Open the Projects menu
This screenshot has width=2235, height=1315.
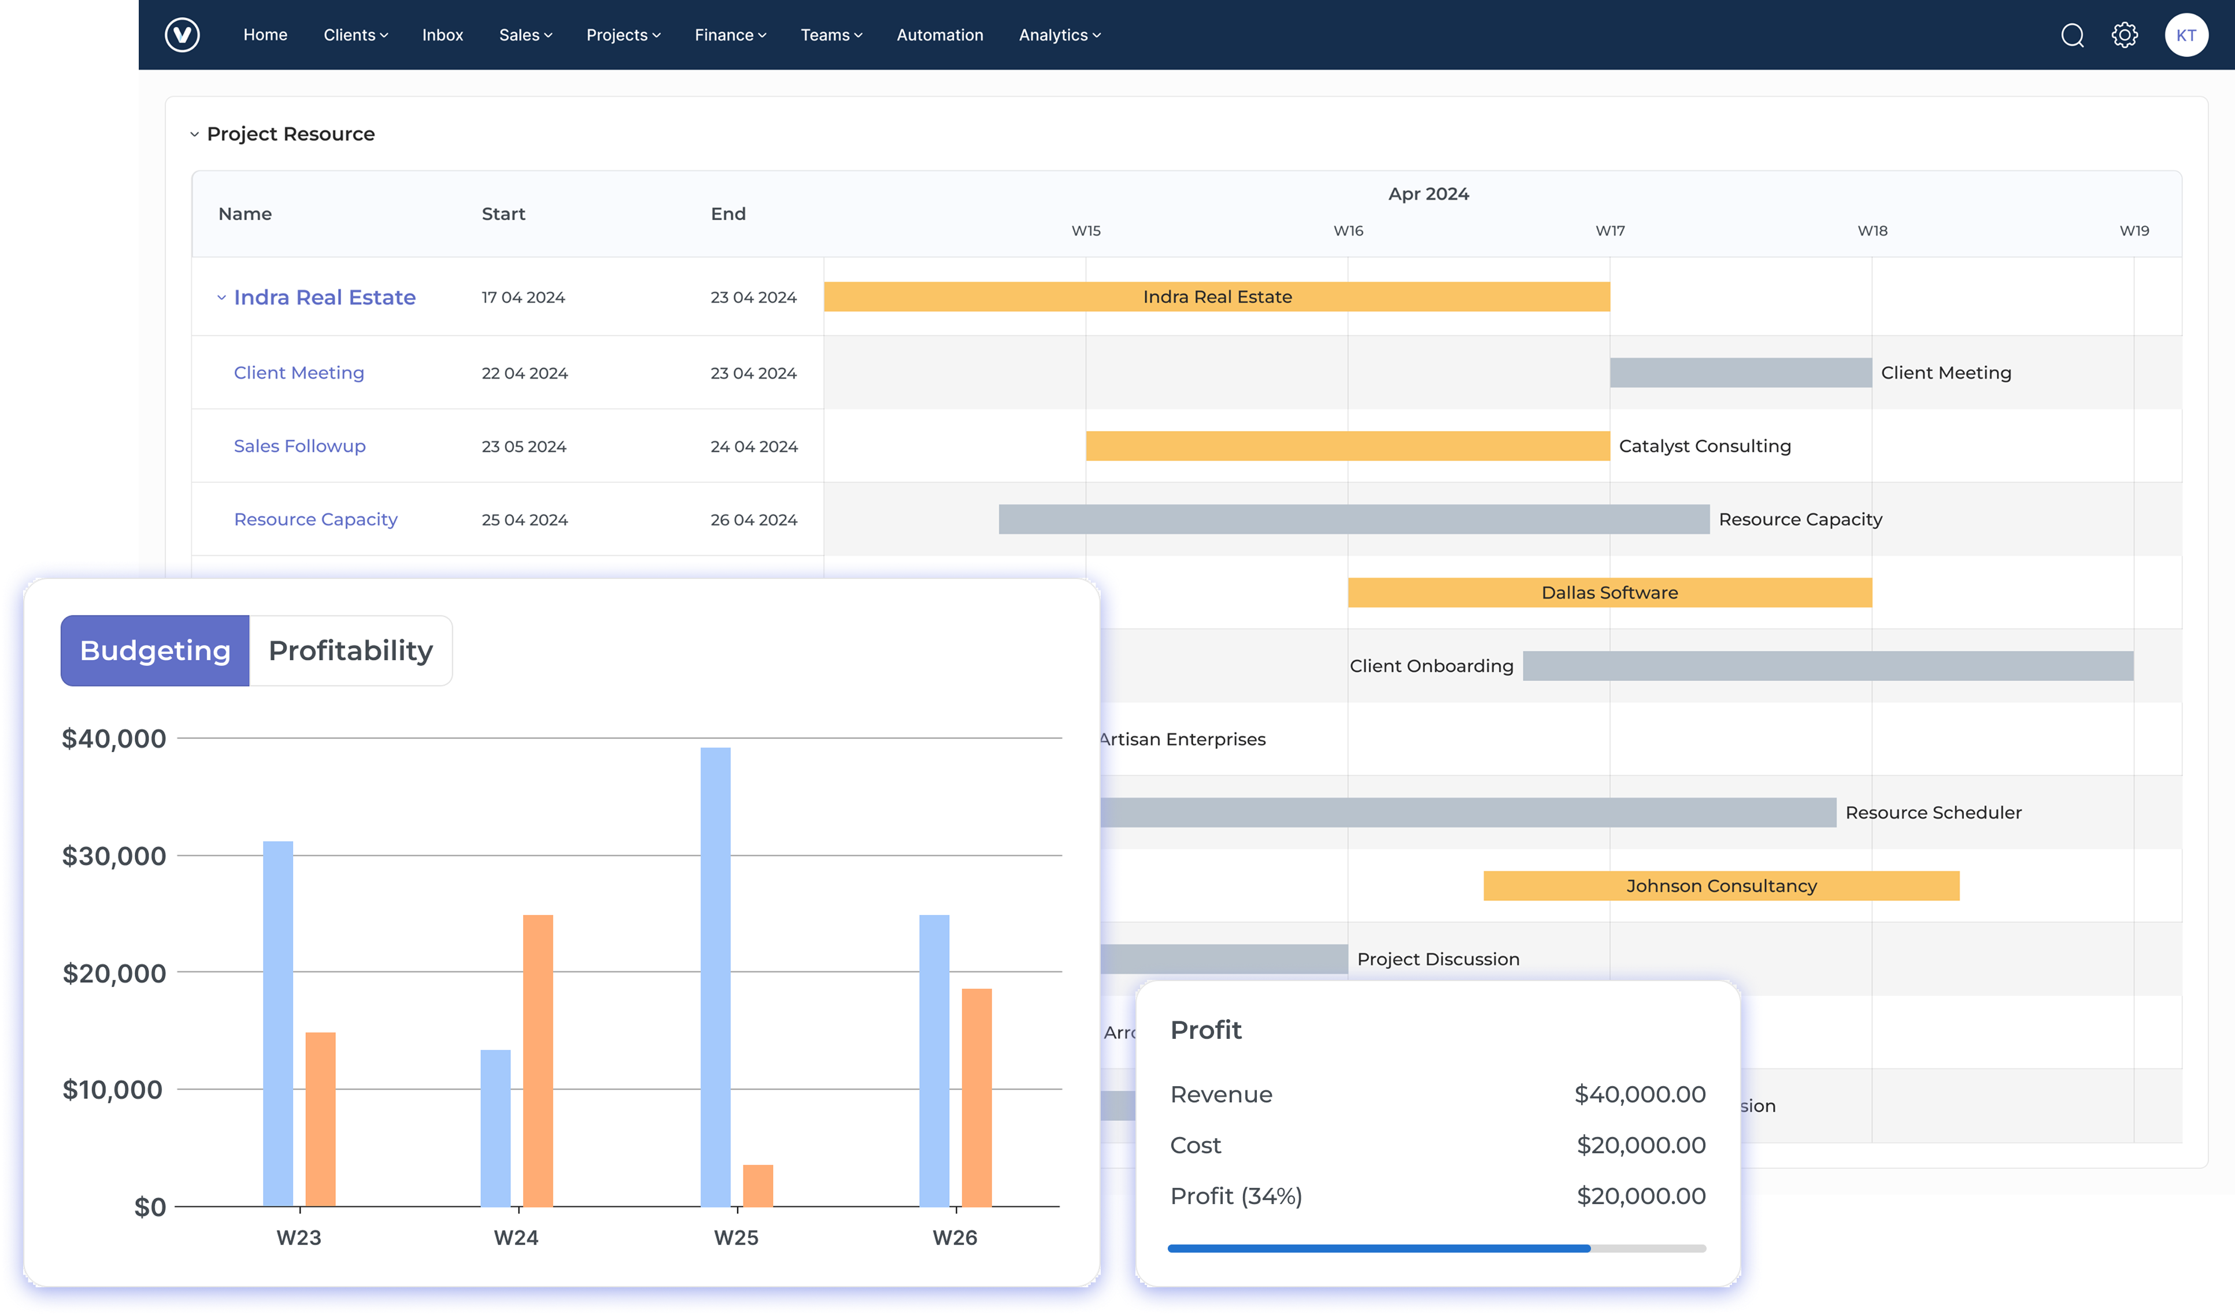(x=623, y=35)
